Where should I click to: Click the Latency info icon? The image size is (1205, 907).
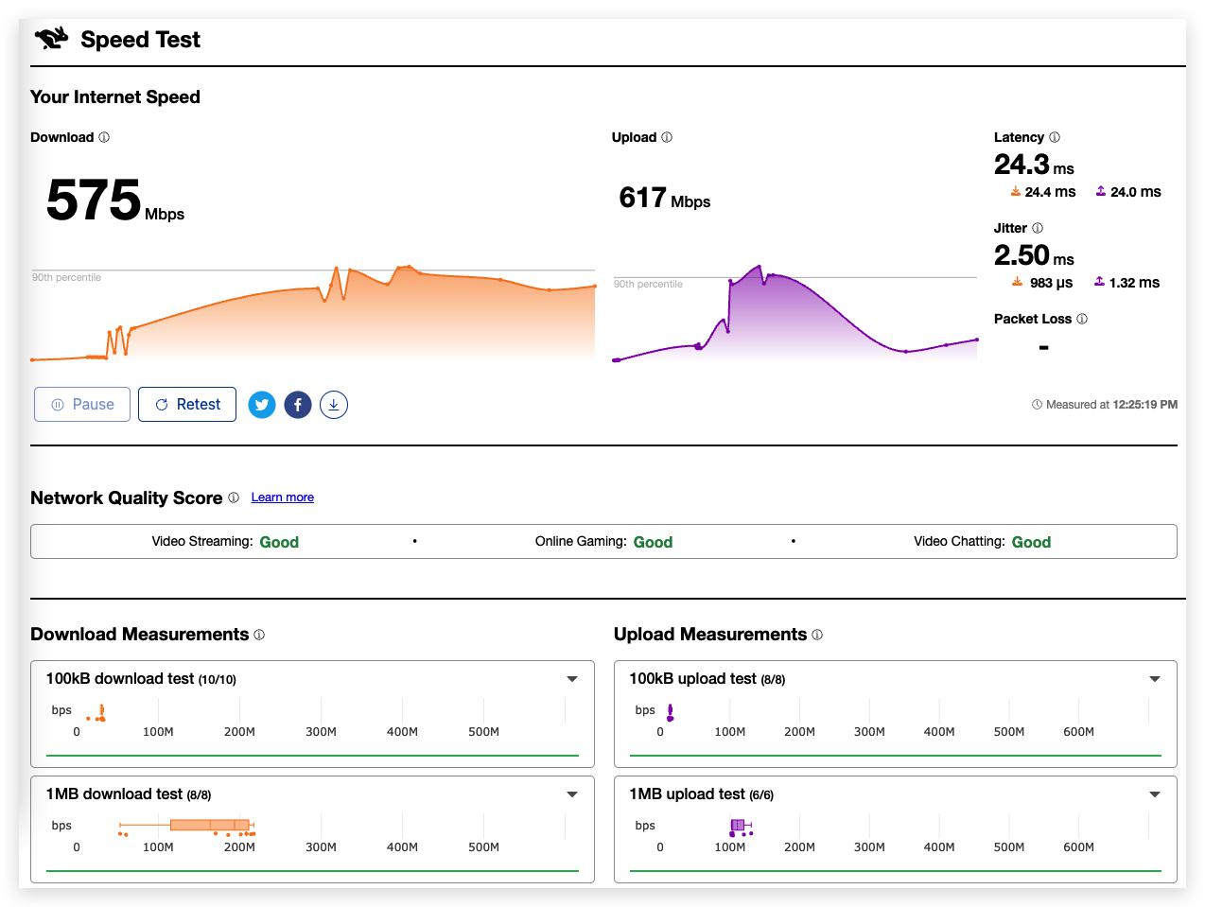click(x=1055, y=137)
